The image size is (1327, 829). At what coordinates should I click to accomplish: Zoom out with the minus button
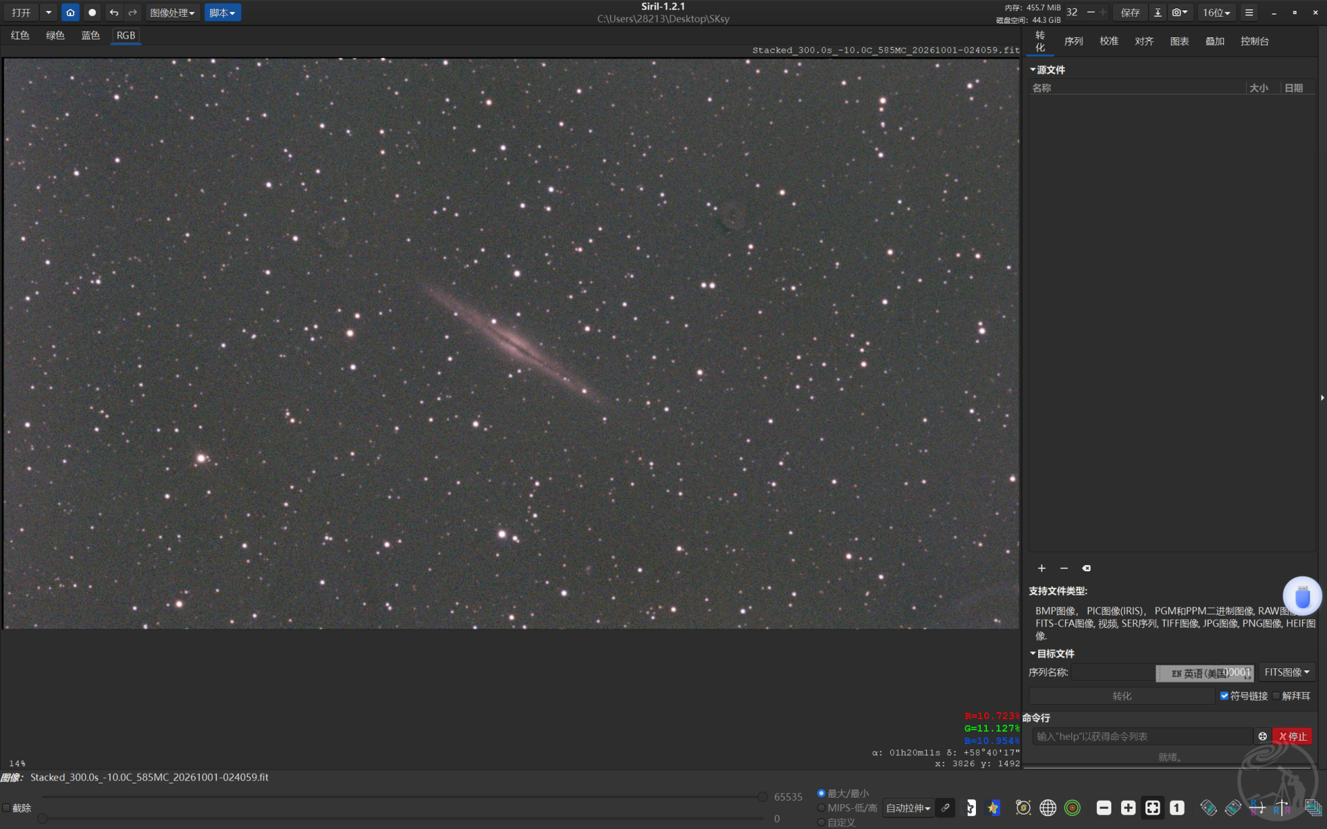click(1104, 808)
